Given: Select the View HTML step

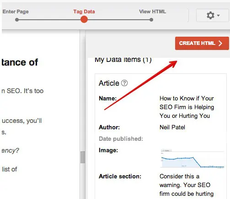Looking at the screenshot, I should tap(153, 11).
